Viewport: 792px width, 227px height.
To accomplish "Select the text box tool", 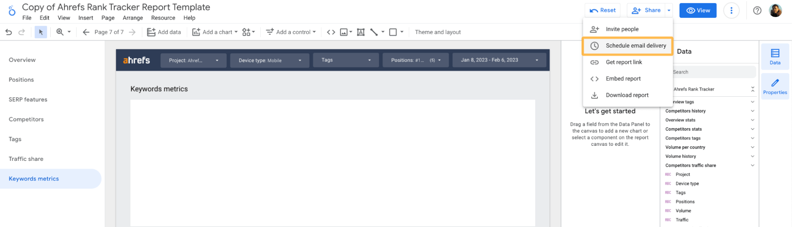I will pyautogui.click(x=361, y=32).
